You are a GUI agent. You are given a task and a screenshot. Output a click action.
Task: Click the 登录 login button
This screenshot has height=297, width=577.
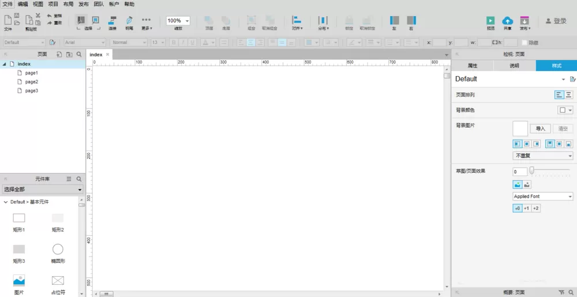pos(556,21)
